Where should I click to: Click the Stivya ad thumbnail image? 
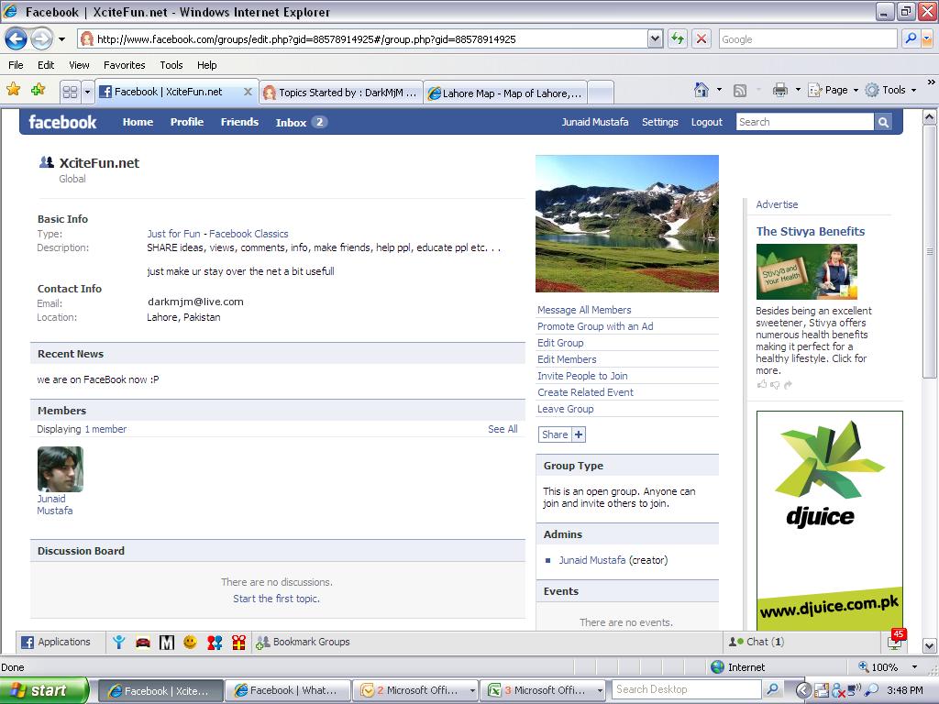coord(807,271)
